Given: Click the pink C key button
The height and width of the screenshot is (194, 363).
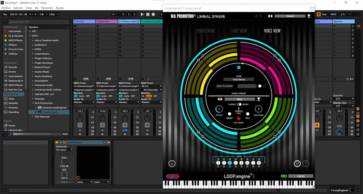Looking at the screenshot, I should (x=172, y=176).
